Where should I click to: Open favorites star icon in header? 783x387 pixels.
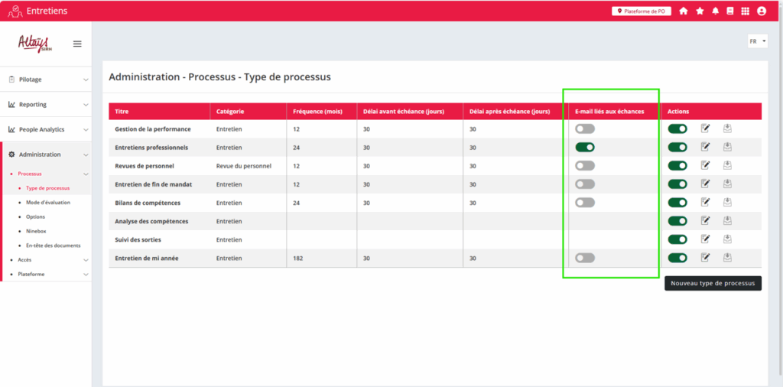tap(700, 11)
